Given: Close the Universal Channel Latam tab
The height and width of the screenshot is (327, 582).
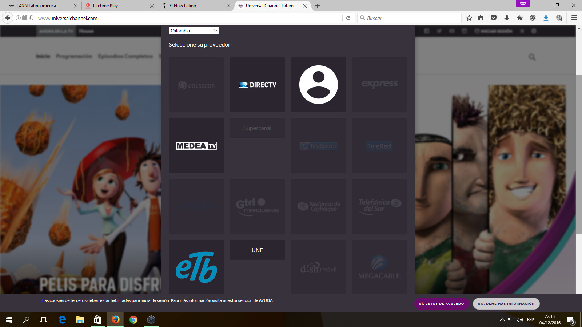Looking at the screenshot, I should [x=305, y=6].
